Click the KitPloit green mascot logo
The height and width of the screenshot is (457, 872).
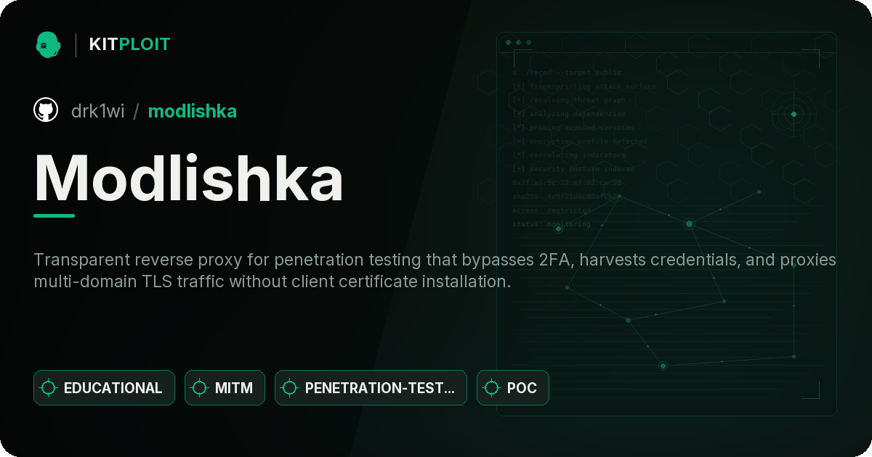click(48, 44)
